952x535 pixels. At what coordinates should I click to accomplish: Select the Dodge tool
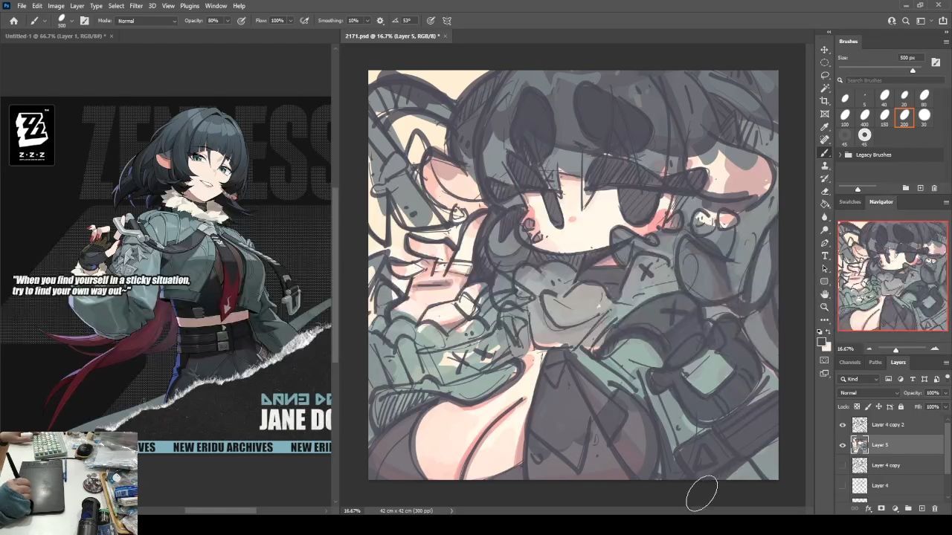pos(825,230)
